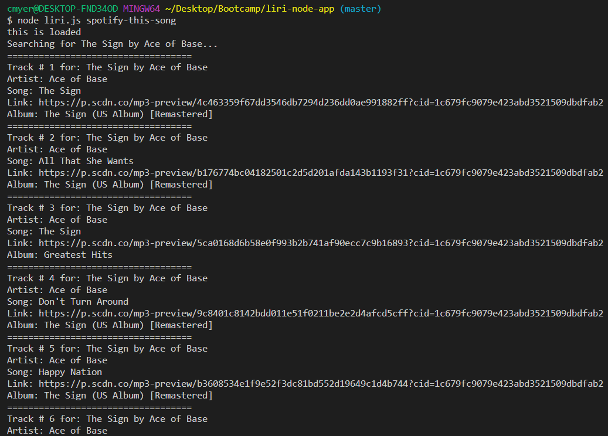
Task: Click 'Song: The Sign' under Track # 3
Action: pos(44,231)
